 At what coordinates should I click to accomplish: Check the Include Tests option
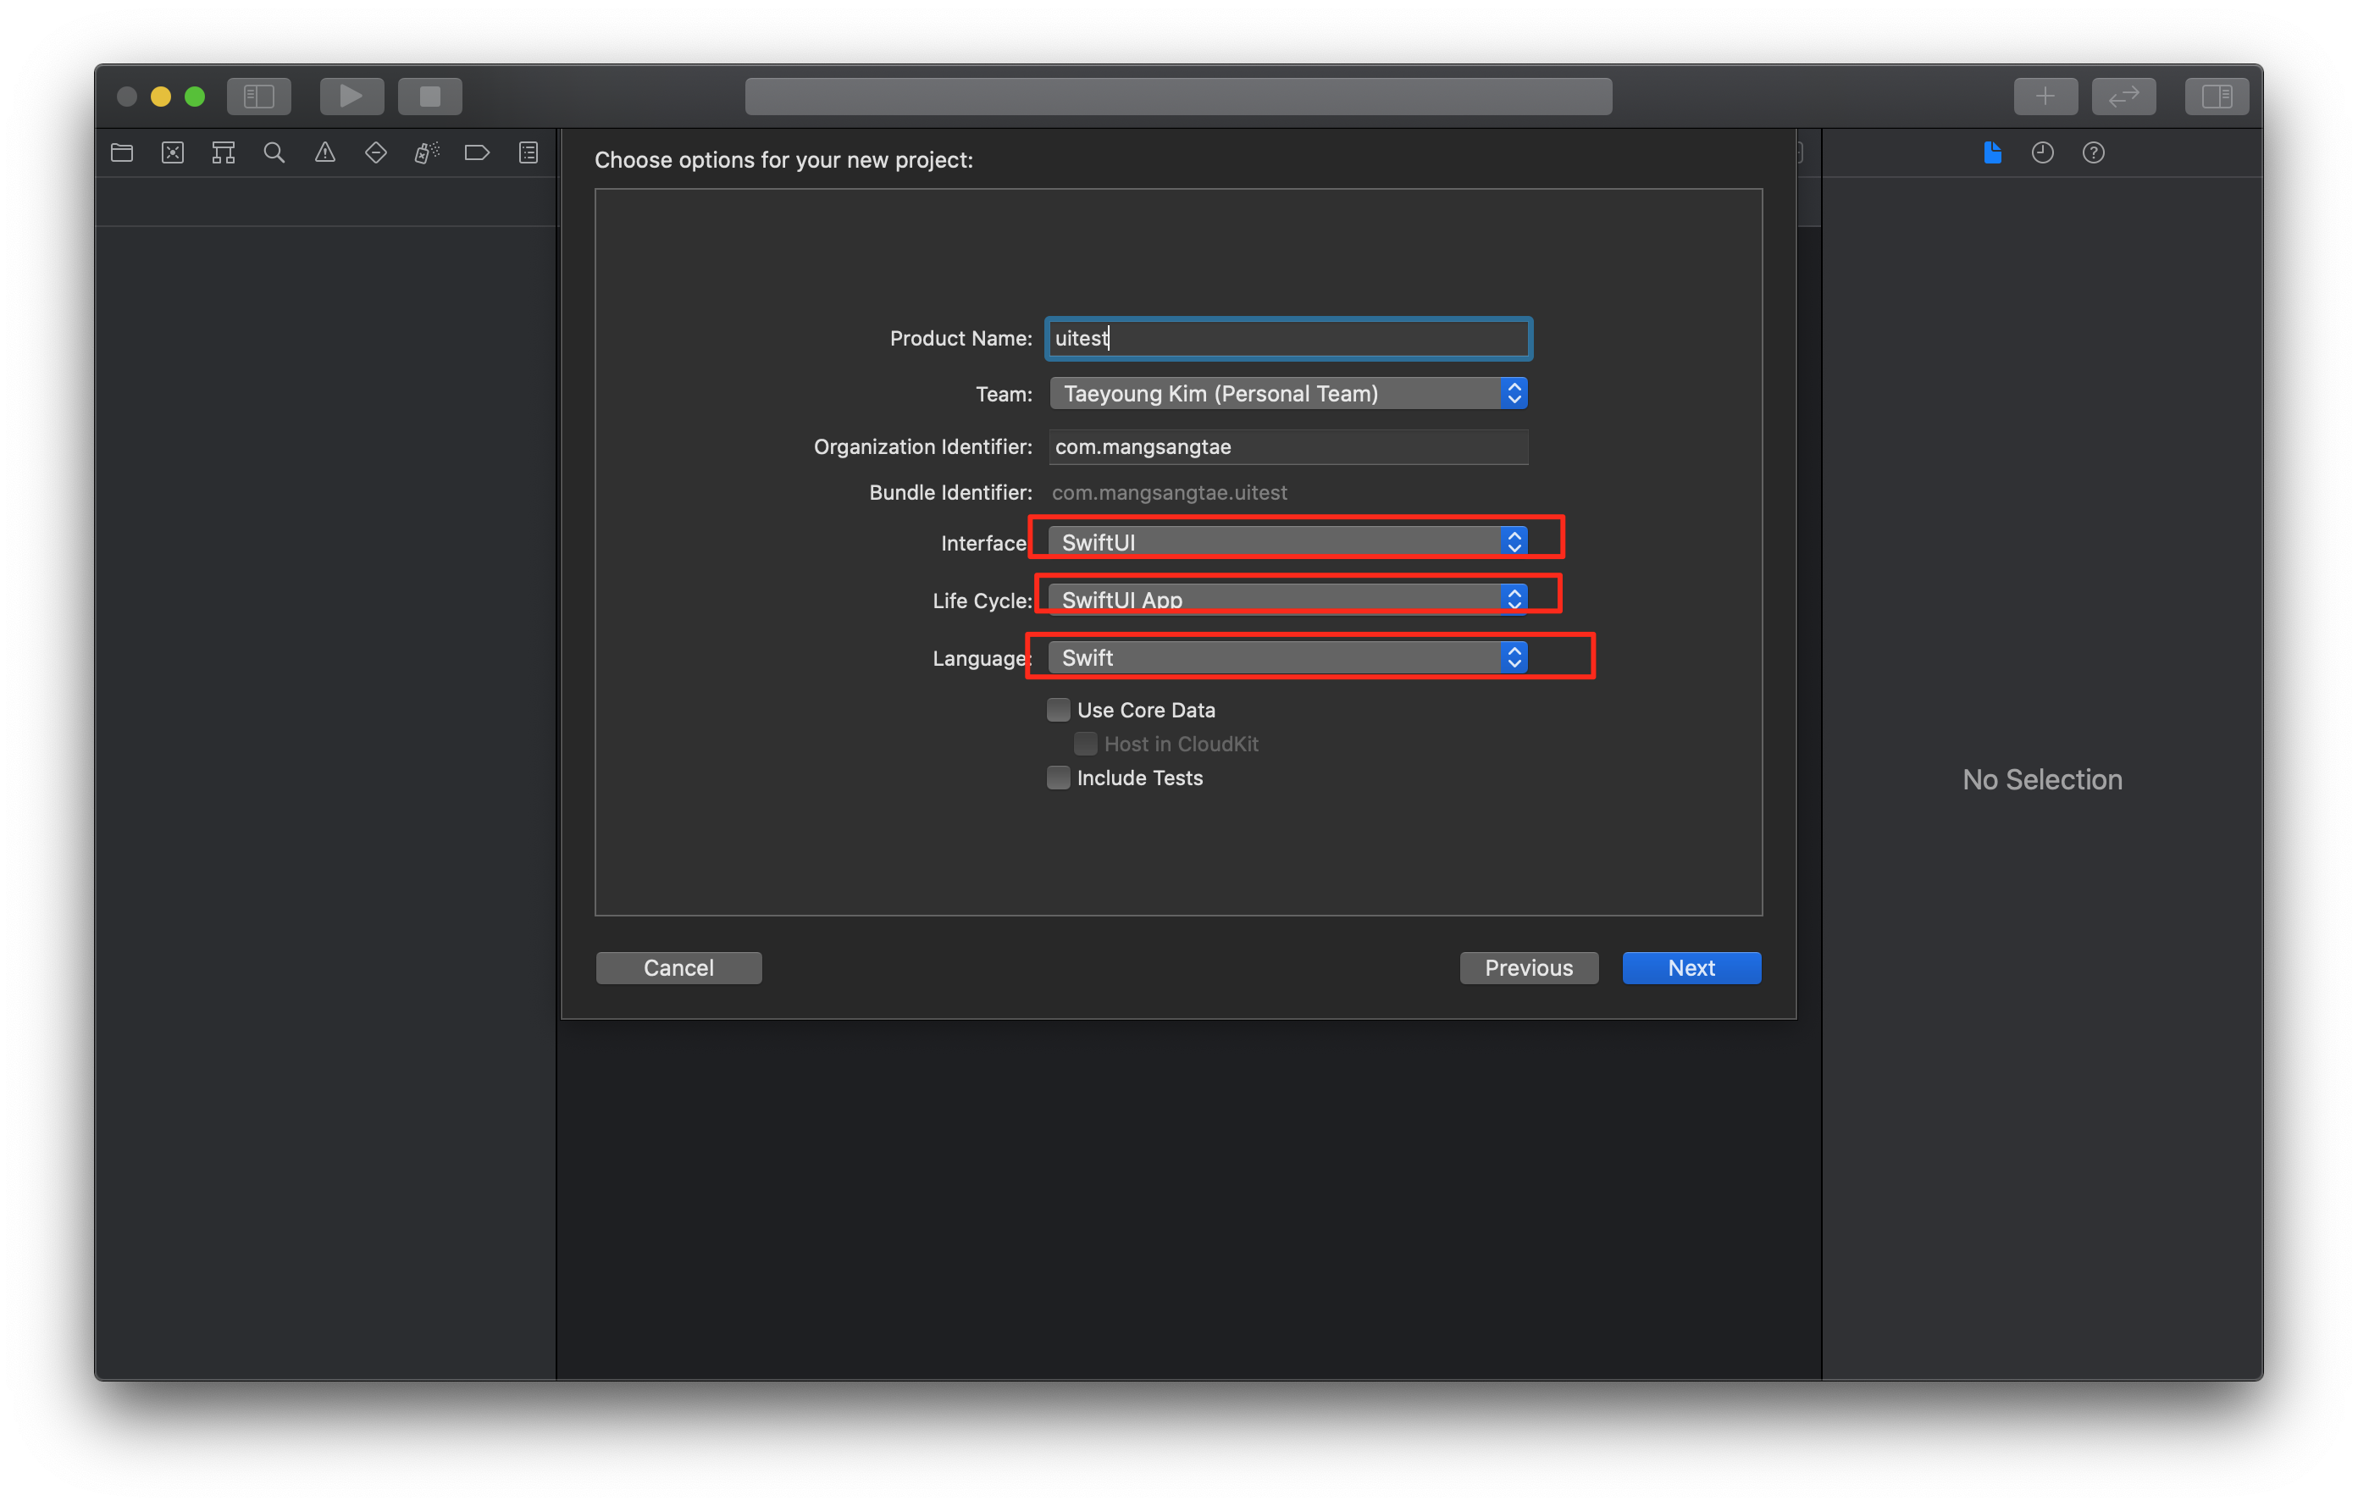[1059, 778]
